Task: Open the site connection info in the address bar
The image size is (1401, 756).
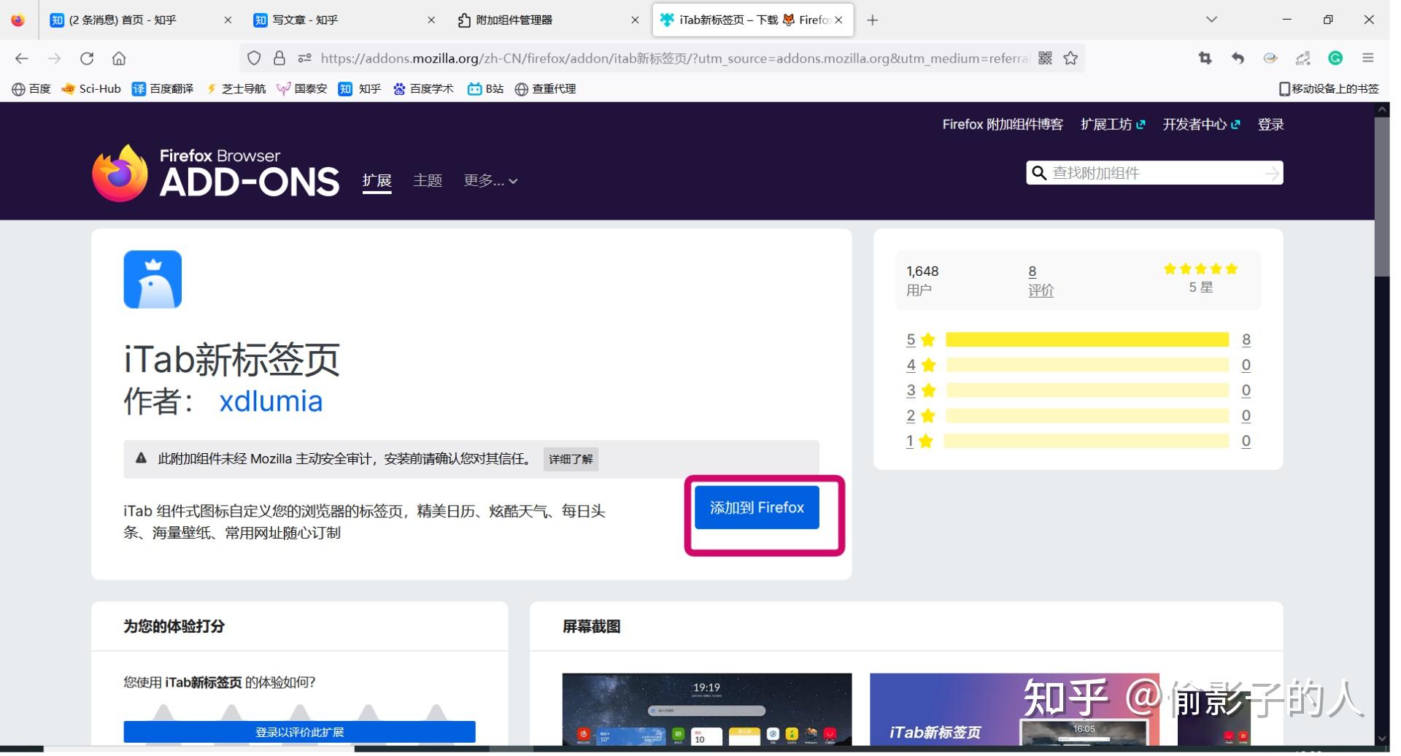Action: click(x=280, y=58)
